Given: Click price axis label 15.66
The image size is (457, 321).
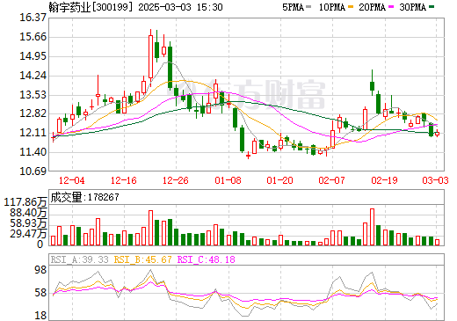Looking at the screenshot, I should point(33,37).
